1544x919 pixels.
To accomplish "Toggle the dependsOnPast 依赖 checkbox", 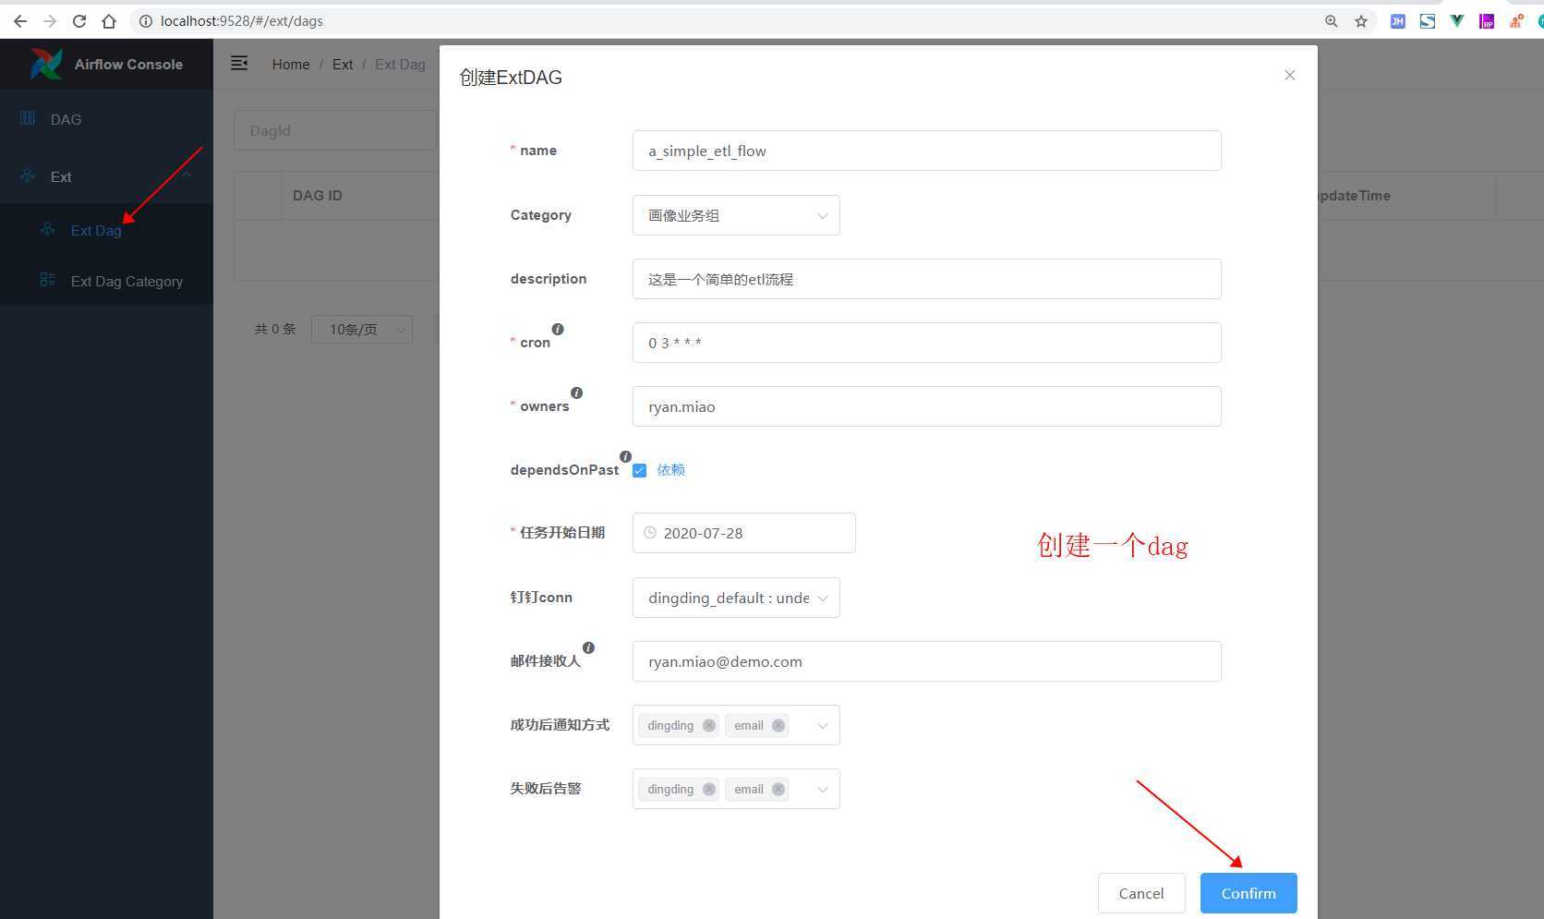I will tap(639, 470).
